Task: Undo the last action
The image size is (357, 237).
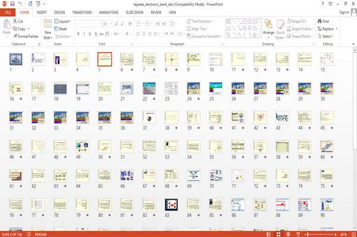Action: (x=20, y=4)
